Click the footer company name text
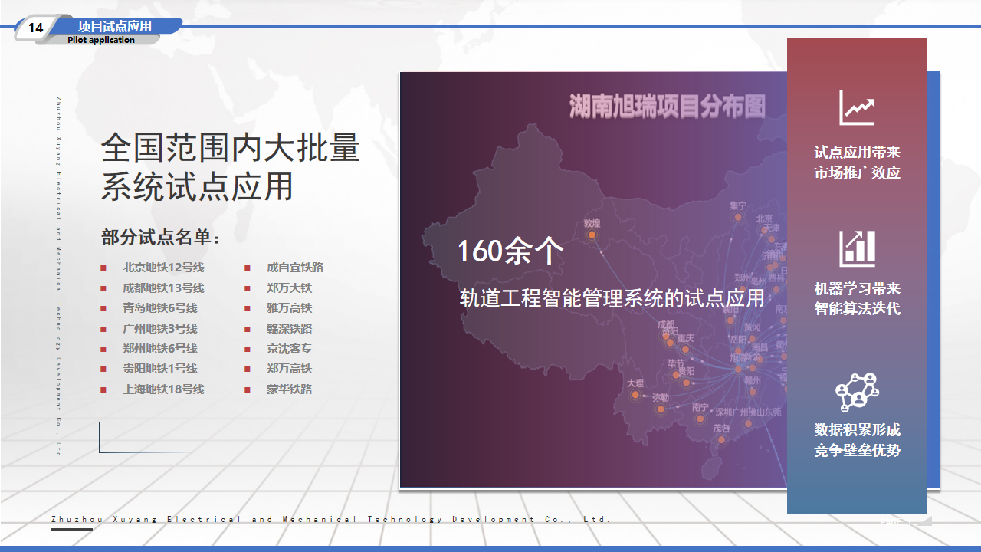Viewport: 981px width, 552px height. pos(331,519)
